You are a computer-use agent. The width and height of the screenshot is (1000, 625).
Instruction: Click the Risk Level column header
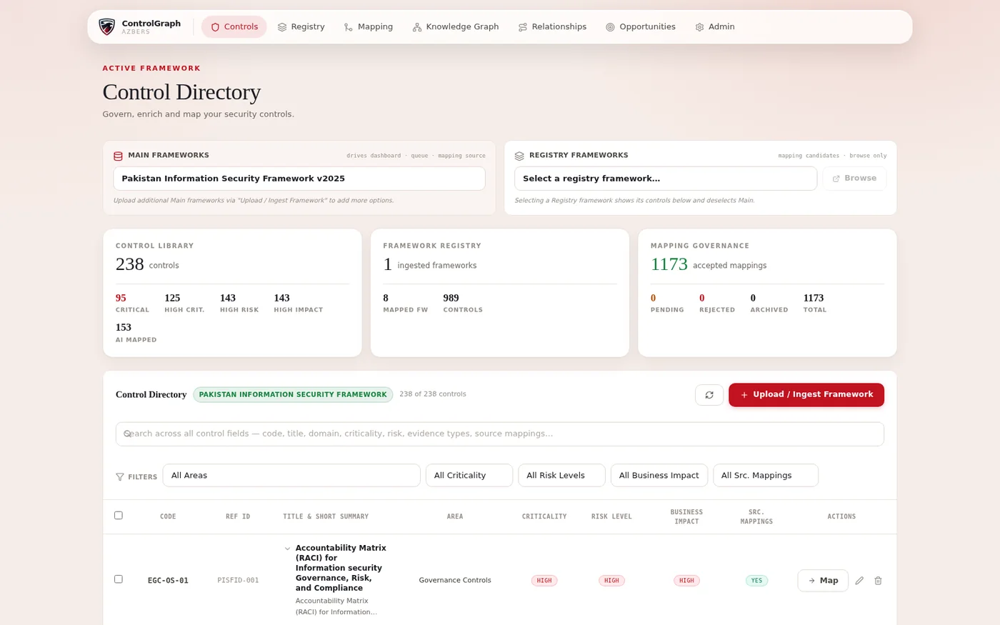tap(611, 516)
